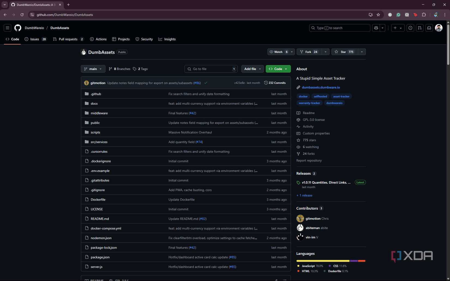Viewport: 450px width, 281px height.
Task: Open the Copilot chat icon in the header
Action: coord(376,28)
